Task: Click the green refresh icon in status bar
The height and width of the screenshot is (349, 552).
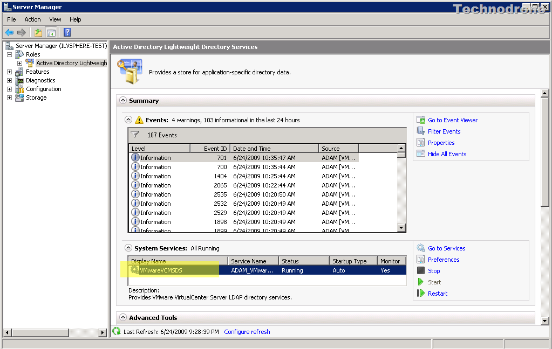Action: click(x=117, y=331)
